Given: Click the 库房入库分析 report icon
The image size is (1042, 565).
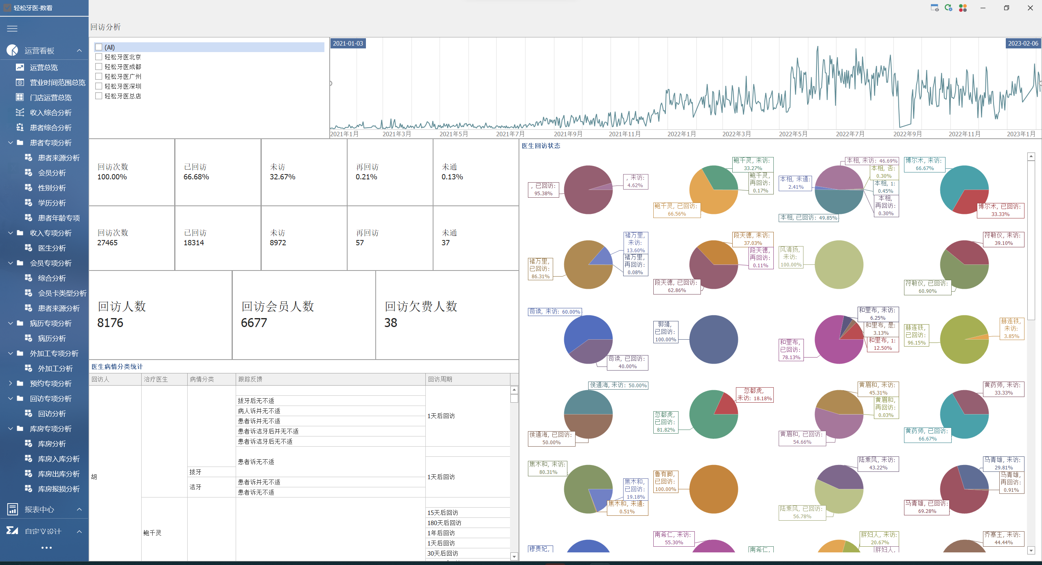Looking at the screenshot, I should tap(28, 458).
